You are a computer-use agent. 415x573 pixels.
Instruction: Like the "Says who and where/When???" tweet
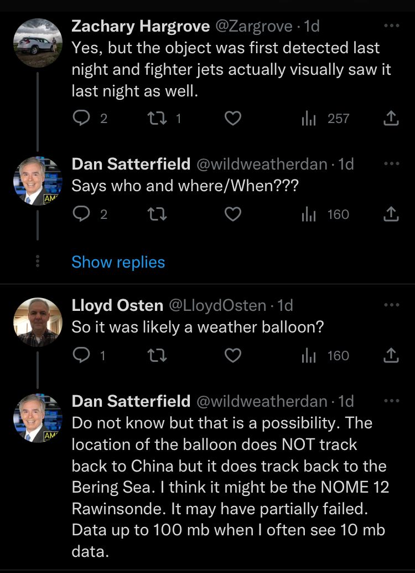click(234, 214)
